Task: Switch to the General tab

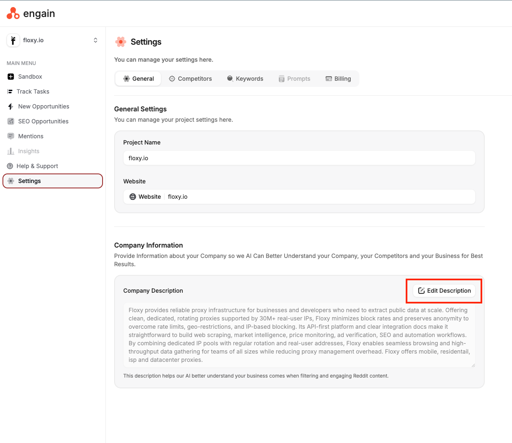Action: tap(138, 79)
